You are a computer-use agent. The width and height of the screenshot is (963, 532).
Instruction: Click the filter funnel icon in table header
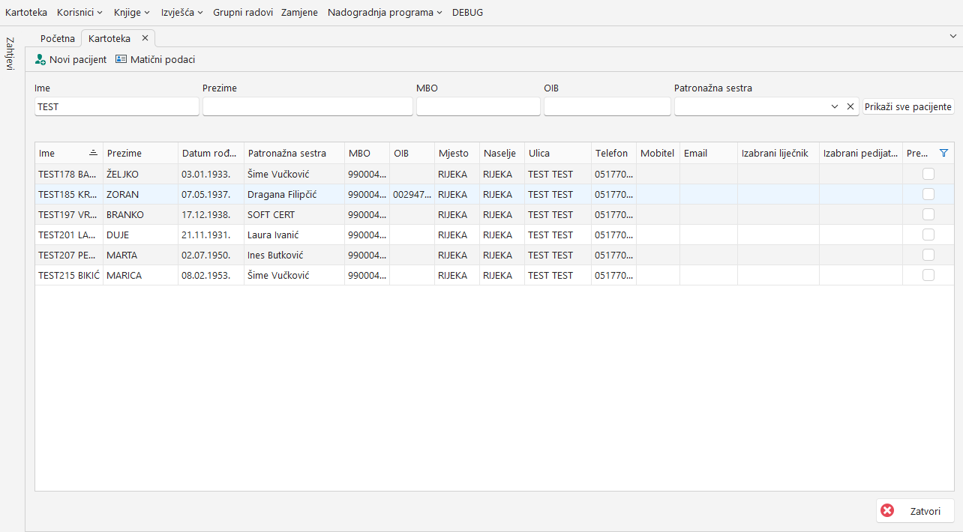pyautogui.click(x=943, y=153)
